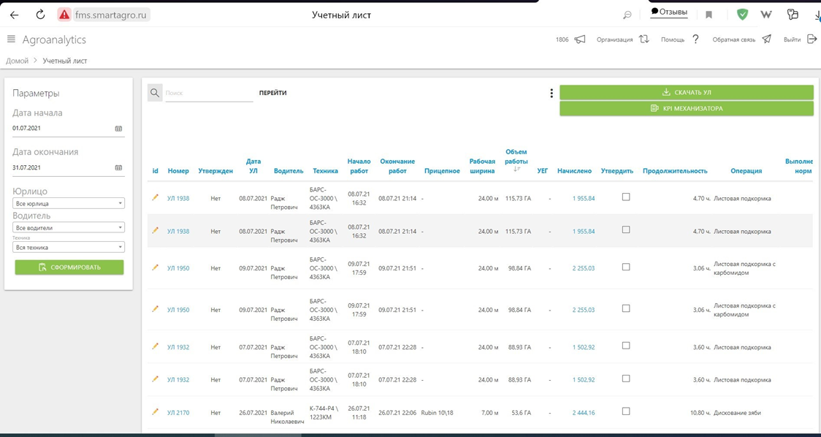Click the Организация switch arrows icon
The width and height of the screenshot is (821, 437).
click(644, 39)
